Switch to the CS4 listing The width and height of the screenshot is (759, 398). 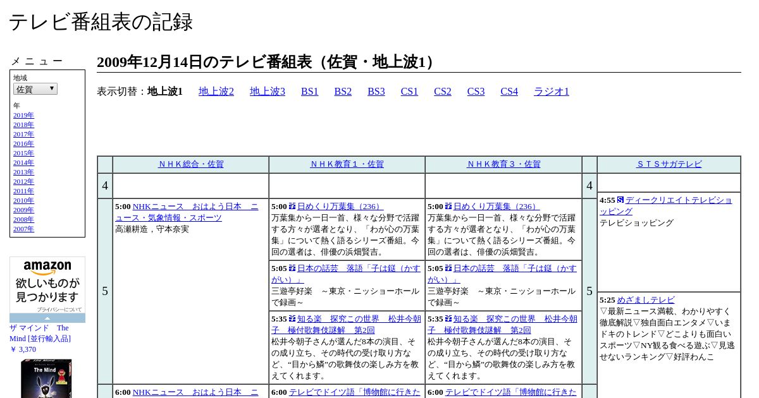tap(509, 92)
